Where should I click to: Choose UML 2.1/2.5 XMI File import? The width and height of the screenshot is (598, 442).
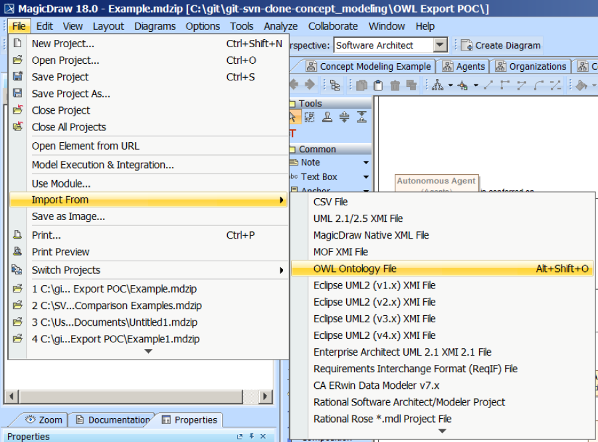pyautogui.click(x=442, y=219)
